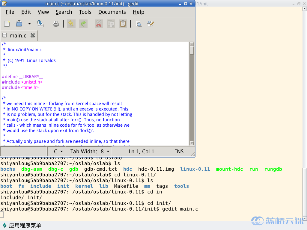
Task: Toggle INS insert mode in status bar
Action: tap(179, 152)
